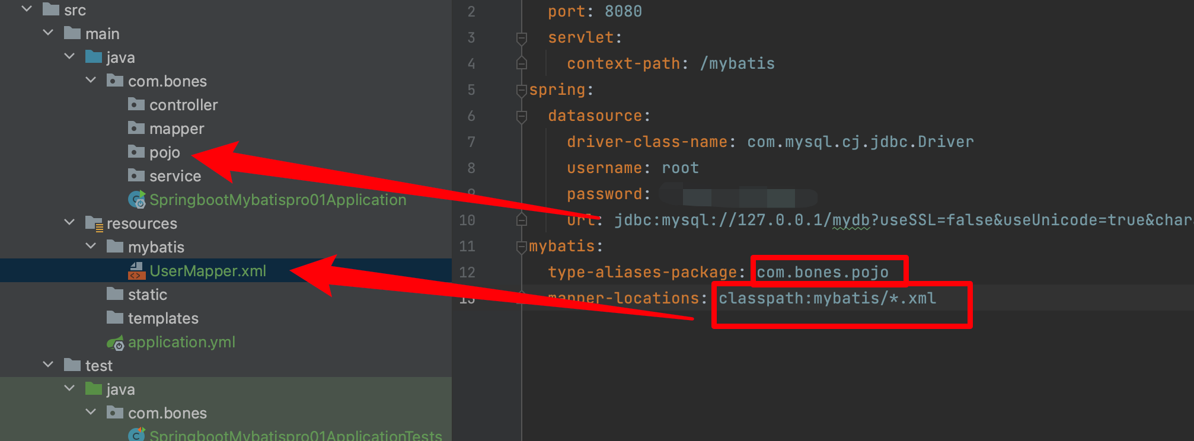1194x441 pixels.
Task: Click the port value 8080
Action: pyautogui.click(x=624, y=11)
